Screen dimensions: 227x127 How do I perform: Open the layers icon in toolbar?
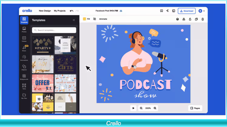point(178,19)
